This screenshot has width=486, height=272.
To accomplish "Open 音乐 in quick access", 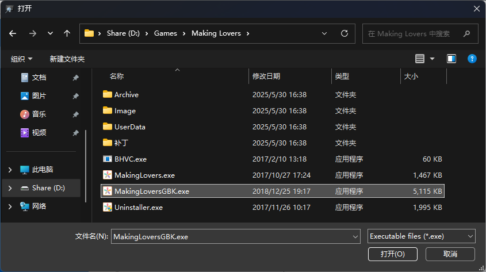I will click(39, 114).
